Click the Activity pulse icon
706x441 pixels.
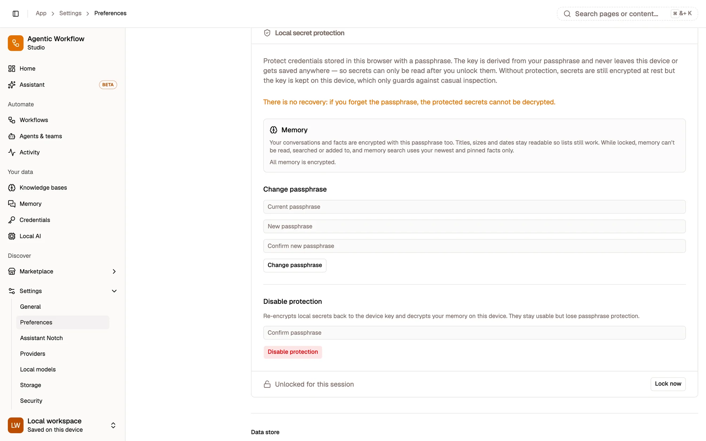(x=12, y=152)
